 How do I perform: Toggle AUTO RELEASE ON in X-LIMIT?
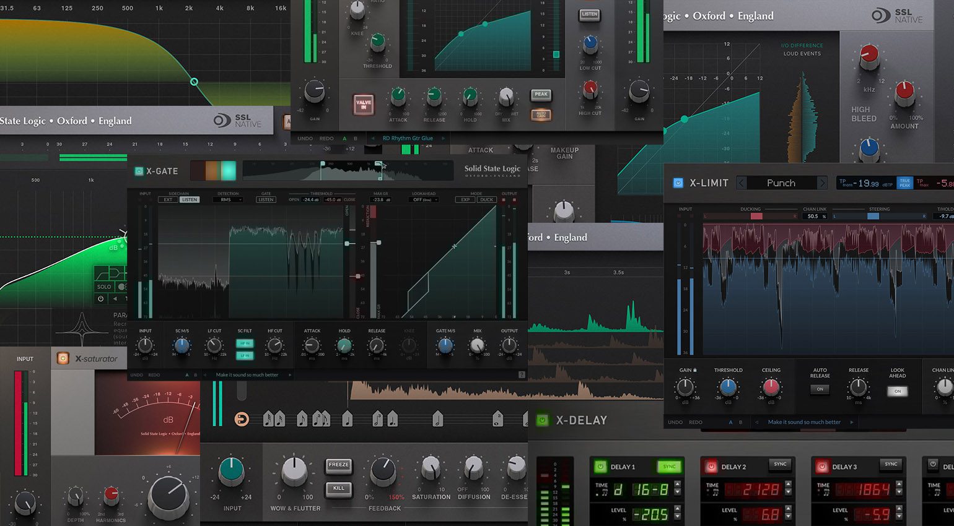tap(820, 389)
